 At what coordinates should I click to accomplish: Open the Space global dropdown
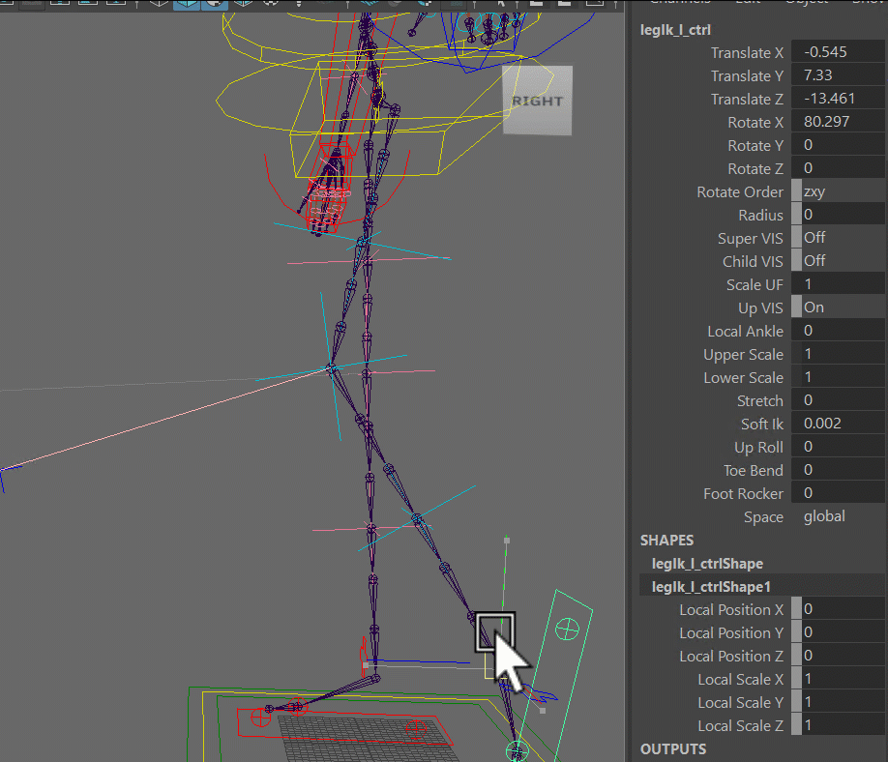coord(838,516)
